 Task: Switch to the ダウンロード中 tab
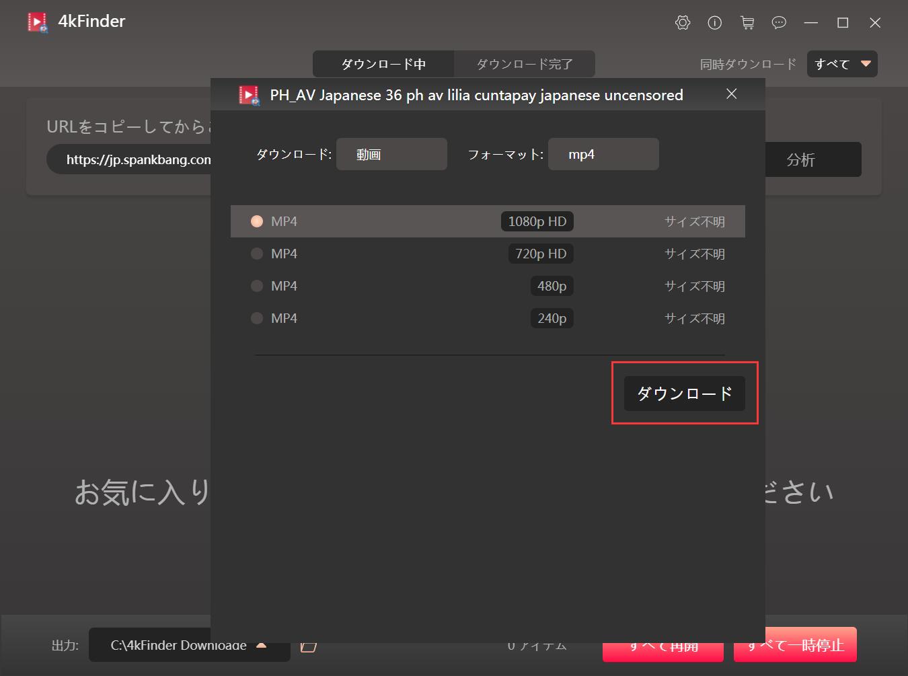(x=383, y=64)
